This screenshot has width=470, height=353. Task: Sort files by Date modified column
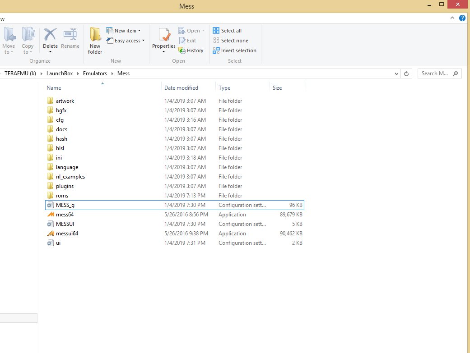(x=181, y=88)
